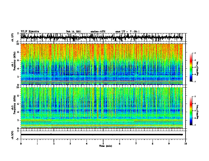209x161 pixels.
Task: Click the "station=ATH" header label
Action: coord(98,32)
